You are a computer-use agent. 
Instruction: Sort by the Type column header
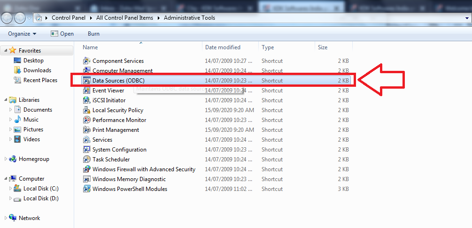(287, 47)
